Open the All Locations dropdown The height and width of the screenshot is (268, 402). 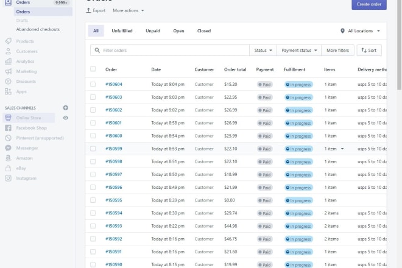pos(360,31)
